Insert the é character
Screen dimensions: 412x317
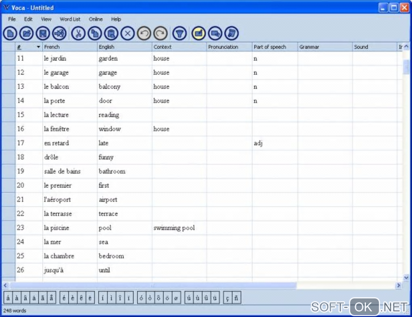click(x=64, y=298)
